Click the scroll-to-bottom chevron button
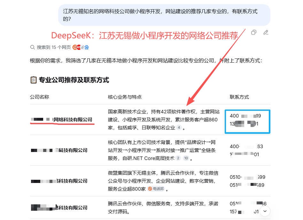 pos(265,211)
